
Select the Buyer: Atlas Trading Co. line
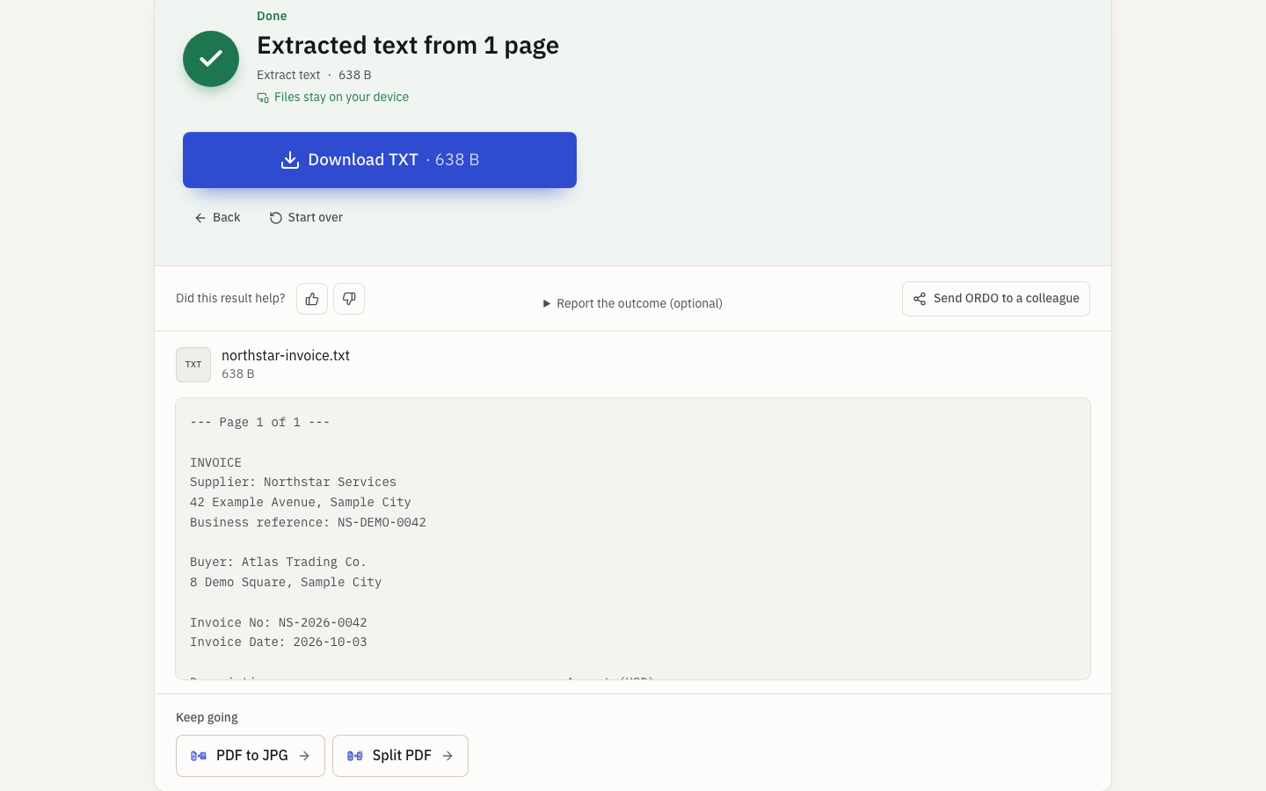click(278, 562)
